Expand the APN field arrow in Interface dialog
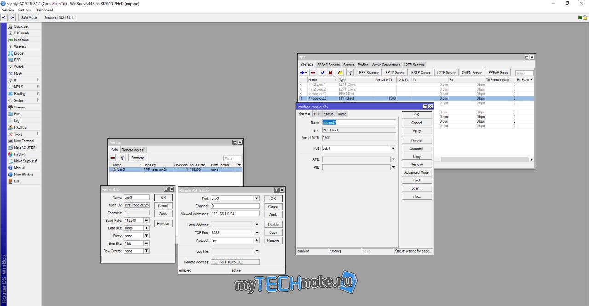The image size is (589, 306). coord(393,159)
